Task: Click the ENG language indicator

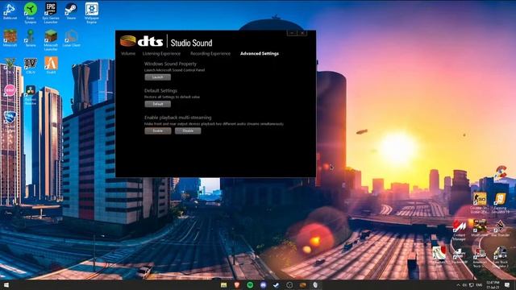Action: [x=479, y=285]
